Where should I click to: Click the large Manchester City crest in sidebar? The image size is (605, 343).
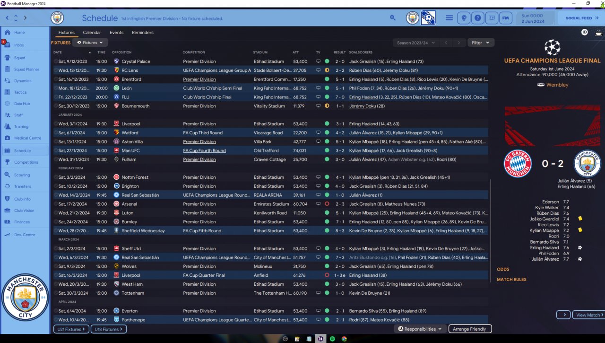coord(25,297)
